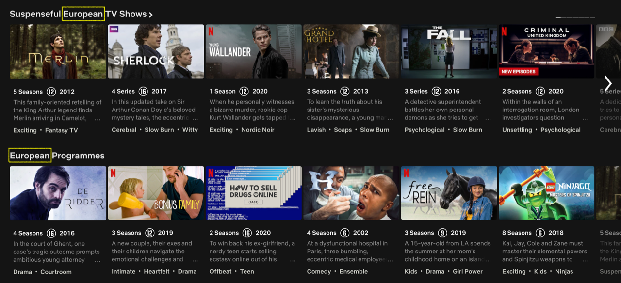The image size is (621, 283).
Task: Click the Cerebral tag under Sherlock
Action: [124, 130]
